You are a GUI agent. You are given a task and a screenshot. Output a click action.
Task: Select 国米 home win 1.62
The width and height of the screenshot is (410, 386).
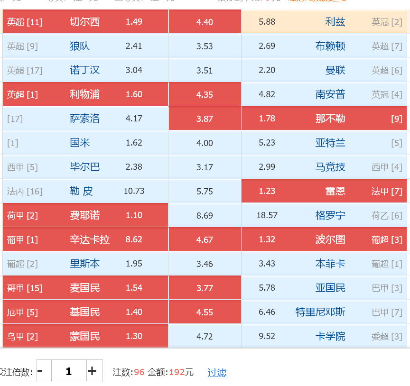[x=85, y=143]
